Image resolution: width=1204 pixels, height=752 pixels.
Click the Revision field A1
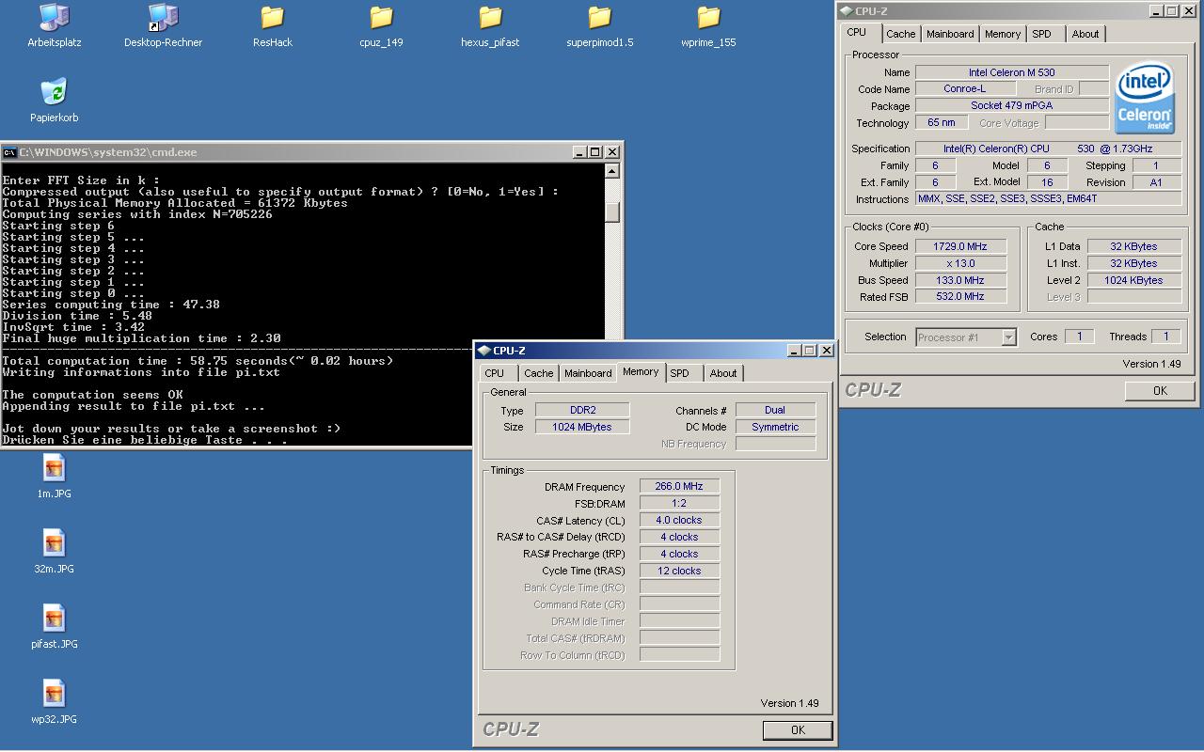[1156, 182]
